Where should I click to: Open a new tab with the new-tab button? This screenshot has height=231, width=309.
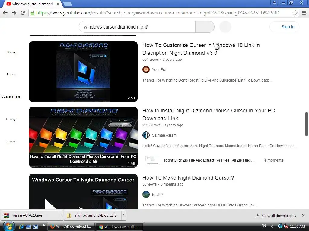67,4
